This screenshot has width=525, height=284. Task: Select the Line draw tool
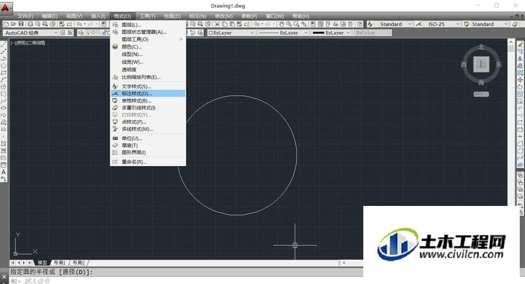pyautogui.click(x=4, y=45)
